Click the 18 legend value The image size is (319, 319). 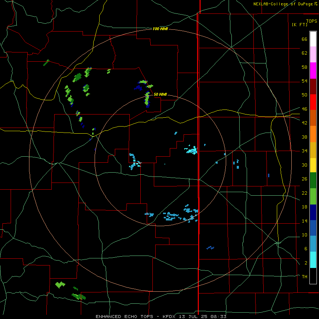[304, 207]
